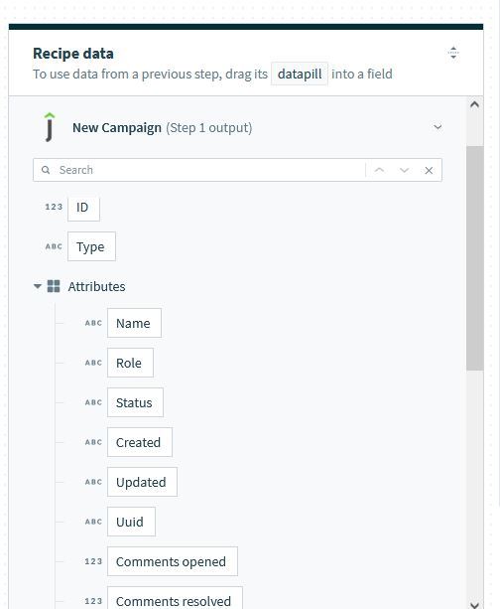The height and width of the screenshot is (609, 500).
Task: Click the magnifier icon in the search box
Action: (x=46, y=170)
